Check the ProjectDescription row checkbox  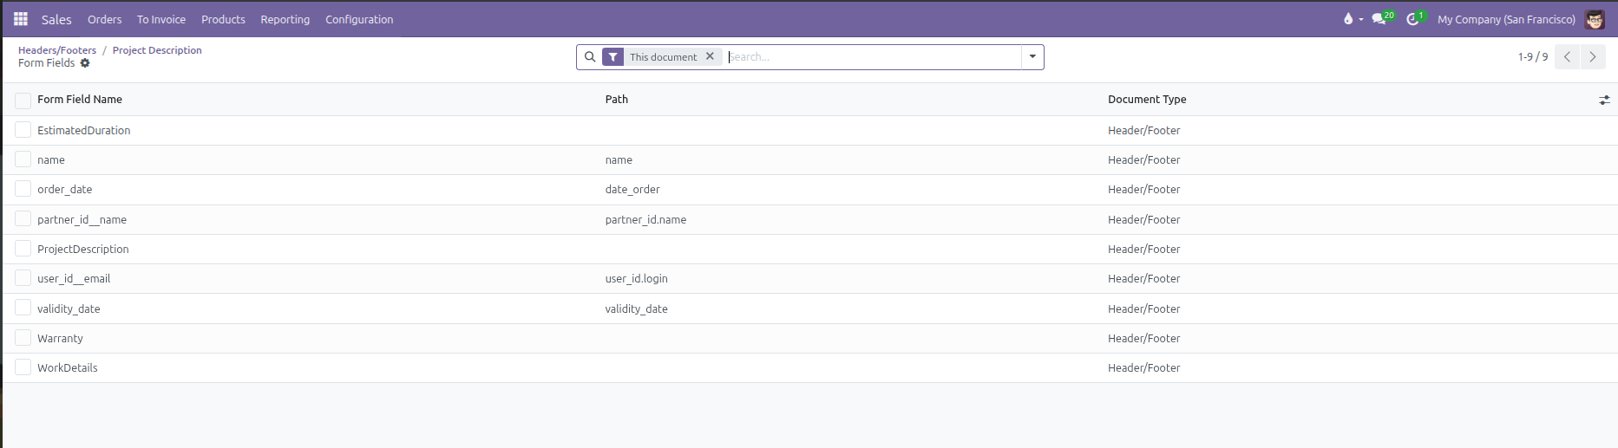tap(23, 249)
